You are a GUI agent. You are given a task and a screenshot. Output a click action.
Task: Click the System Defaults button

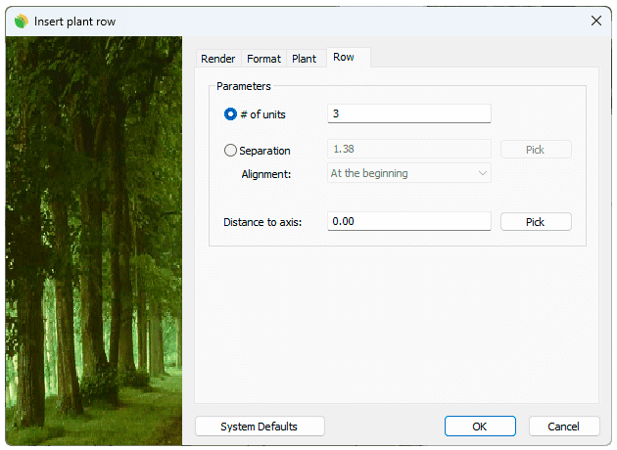(260, 427)
